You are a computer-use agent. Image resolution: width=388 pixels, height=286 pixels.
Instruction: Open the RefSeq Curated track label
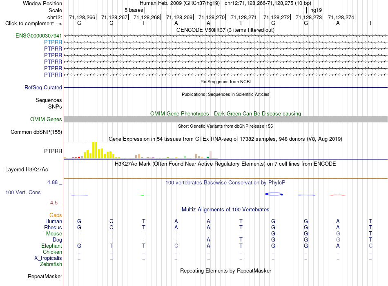coord(43,87)
